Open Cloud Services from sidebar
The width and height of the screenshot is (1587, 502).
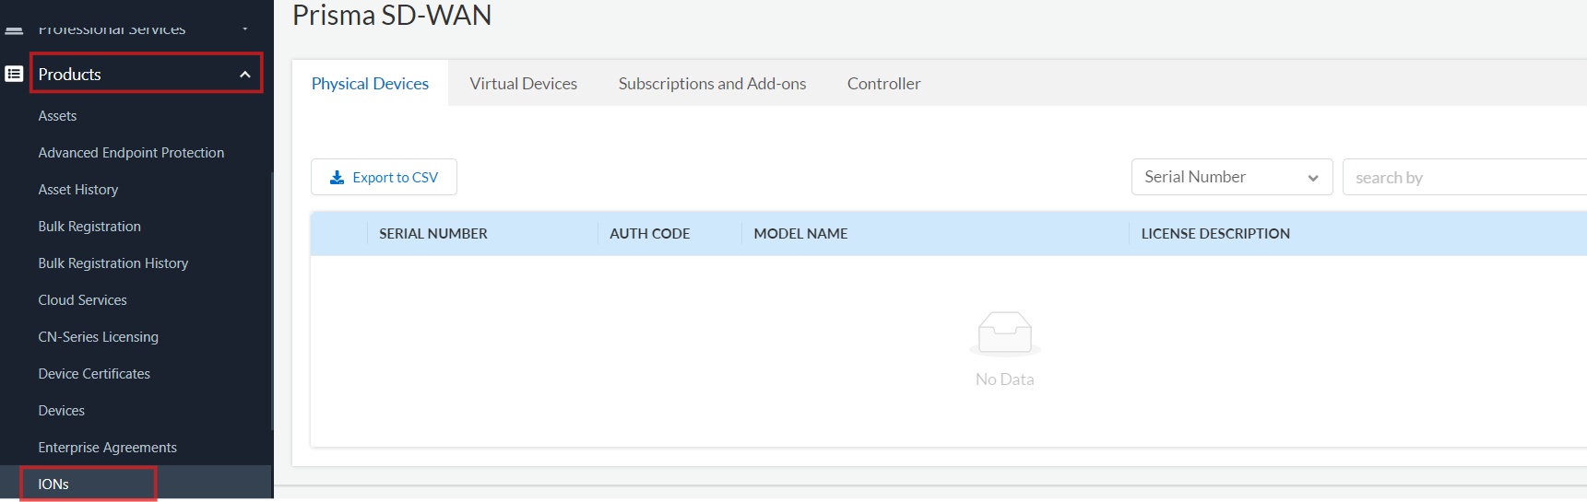83,300
